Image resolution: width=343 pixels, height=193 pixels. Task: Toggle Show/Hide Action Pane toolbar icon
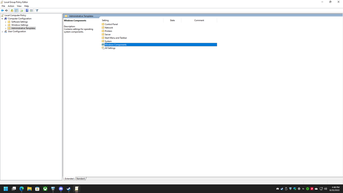31,11
